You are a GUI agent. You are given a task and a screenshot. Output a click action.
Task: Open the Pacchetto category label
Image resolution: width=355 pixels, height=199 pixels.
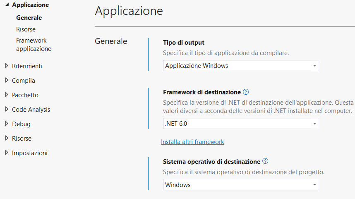(25, 95)
